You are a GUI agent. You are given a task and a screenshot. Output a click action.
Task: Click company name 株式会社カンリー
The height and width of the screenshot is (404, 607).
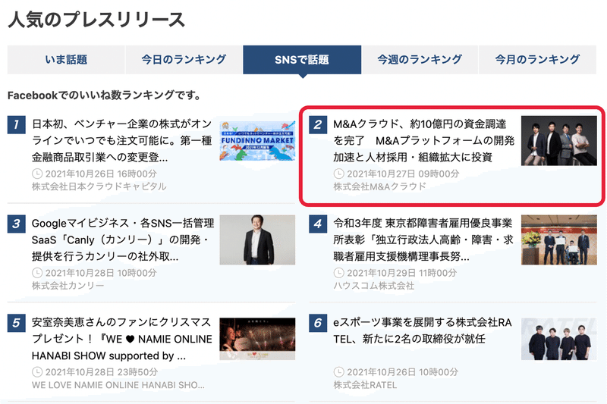pos(68,286)
